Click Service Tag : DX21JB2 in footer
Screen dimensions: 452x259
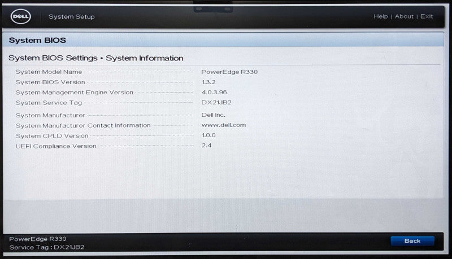(47, 247)
